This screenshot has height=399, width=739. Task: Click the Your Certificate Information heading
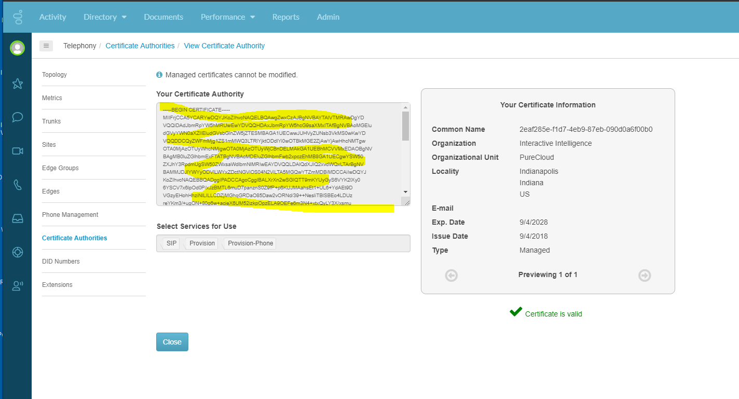[x=548, y=105]
